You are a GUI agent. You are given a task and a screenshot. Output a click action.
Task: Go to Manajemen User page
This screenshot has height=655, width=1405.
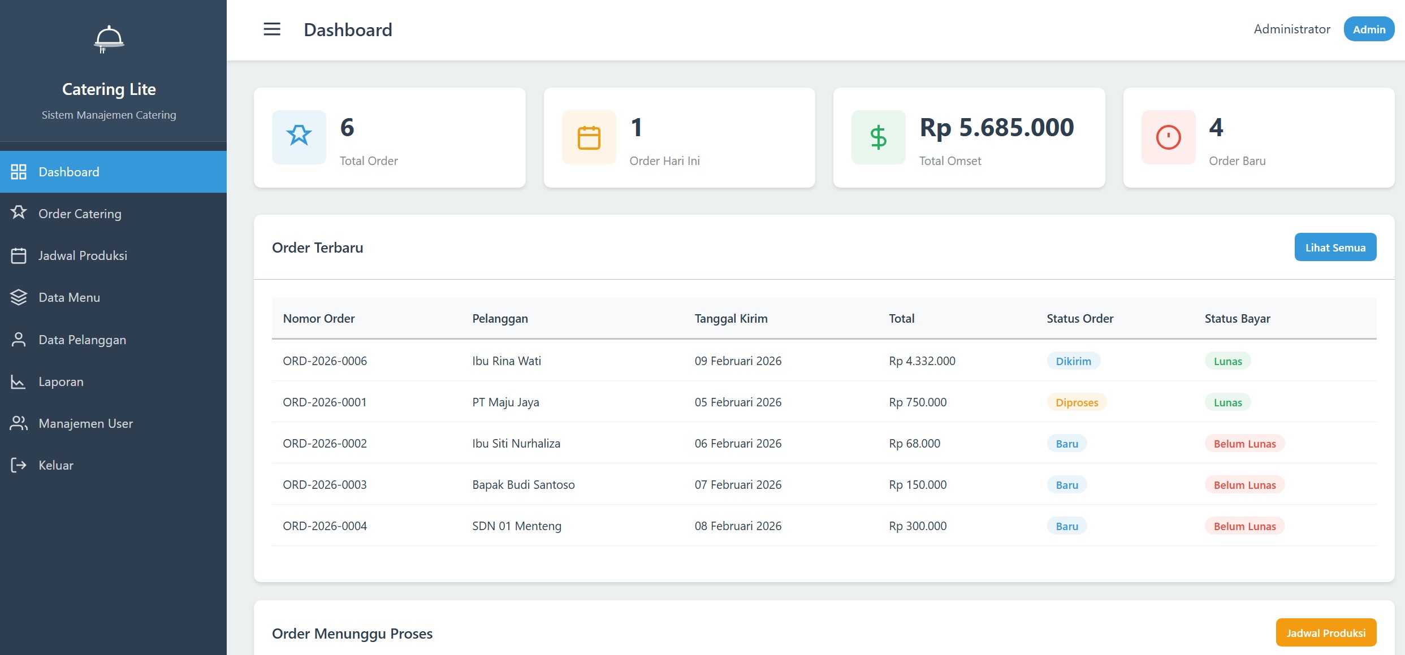click(x=85, y=423)
